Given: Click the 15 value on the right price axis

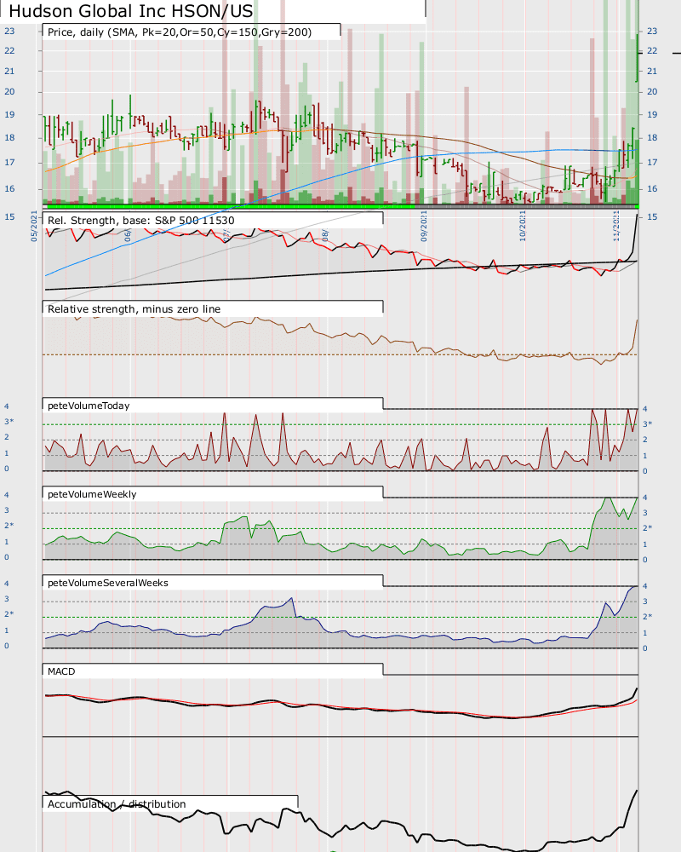Looking at the screenshot, I should pos(652,216).
